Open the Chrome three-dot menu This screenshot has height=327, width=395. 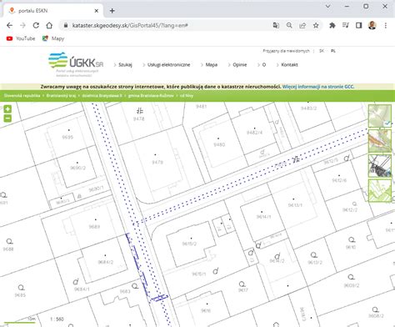pos(386,25)
